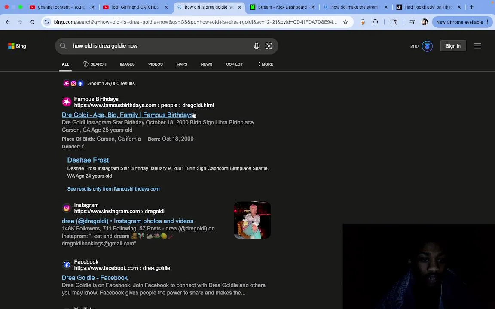Viewport: 495px width, 309px height.
Task: Select the ALL results tab
Action: (65, 64)
